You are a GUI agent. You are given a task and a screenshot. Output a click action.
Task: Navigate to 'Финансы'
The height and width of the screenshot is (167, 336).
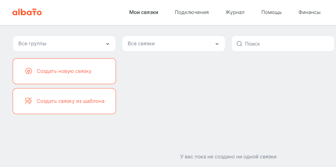309,12
